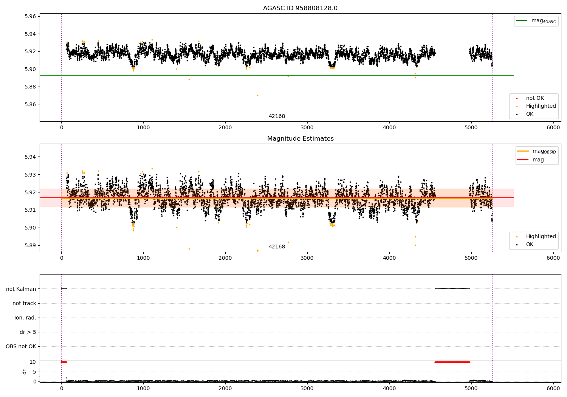This screenshot has height=397, width=567.
Task: Click the not Kalman black segment near 4800
Action: coord(452,289)
